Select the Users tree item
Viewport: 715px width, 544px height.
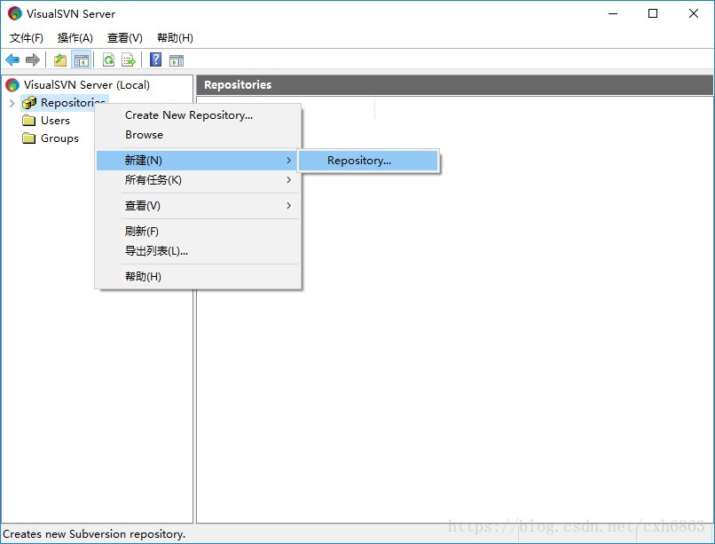point(55,121)
